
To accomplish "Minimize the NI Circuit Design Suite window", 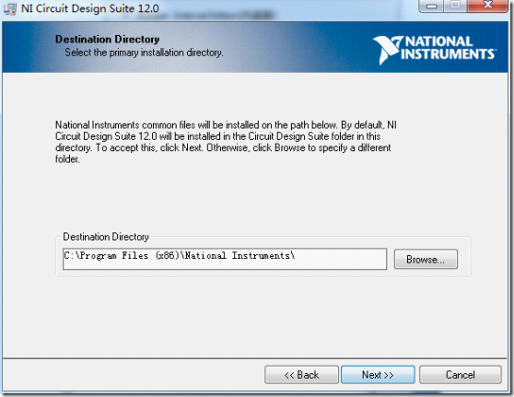I will [431, 6].
